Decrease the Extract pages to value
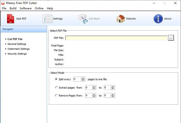Image resolution: width=181 pixels, height=123 pixels. click(113, 88)
